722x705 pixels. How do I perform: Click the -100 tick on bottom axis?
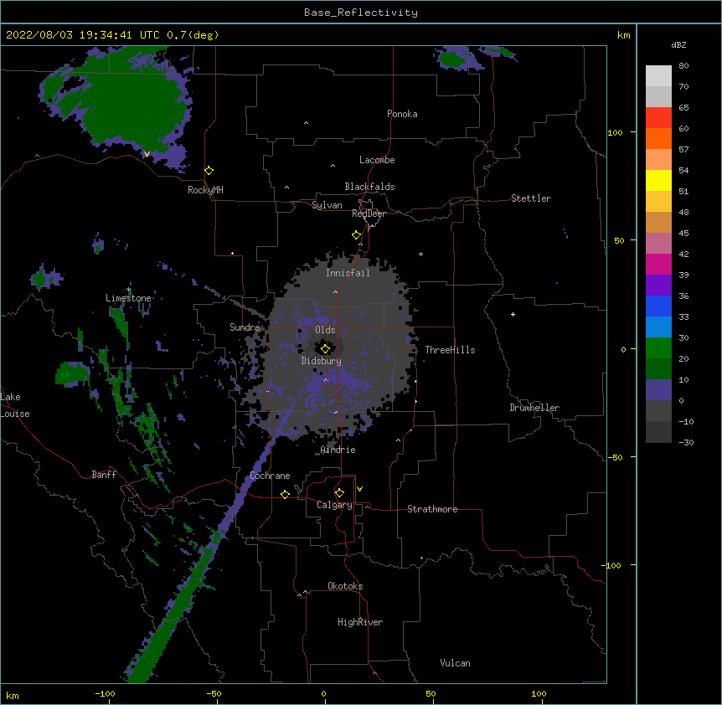pos(105,694)
